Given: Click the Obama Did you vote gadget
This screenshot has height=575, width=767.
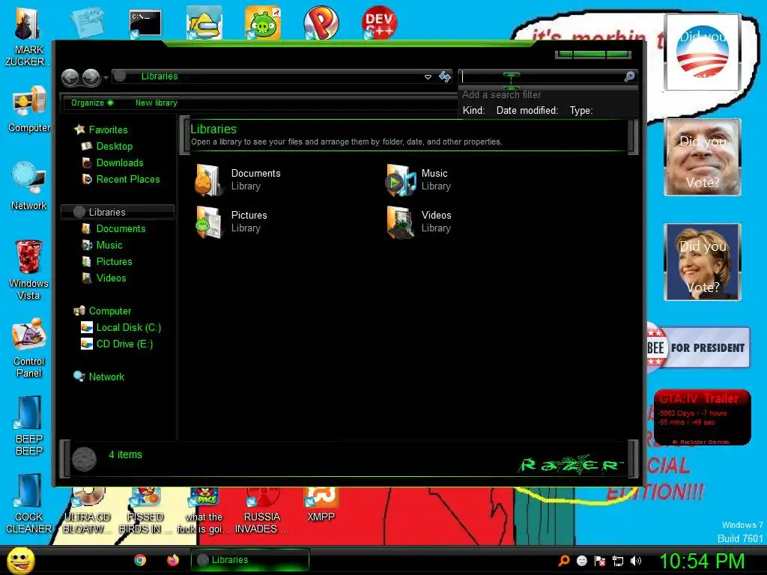Looking at the screenshot, I should (703, 52).
